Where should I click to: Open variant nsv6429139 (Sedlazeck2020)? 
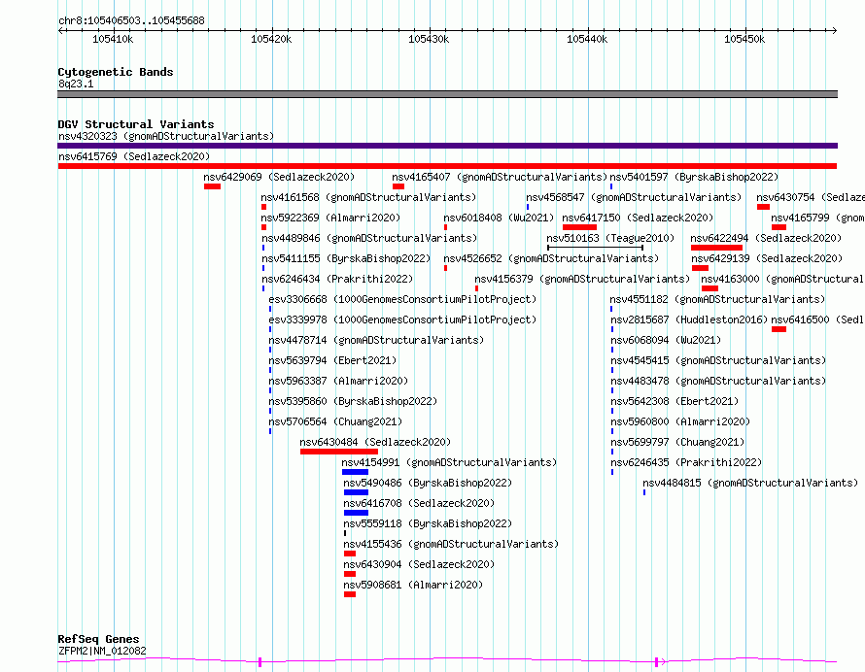[767, 258]
